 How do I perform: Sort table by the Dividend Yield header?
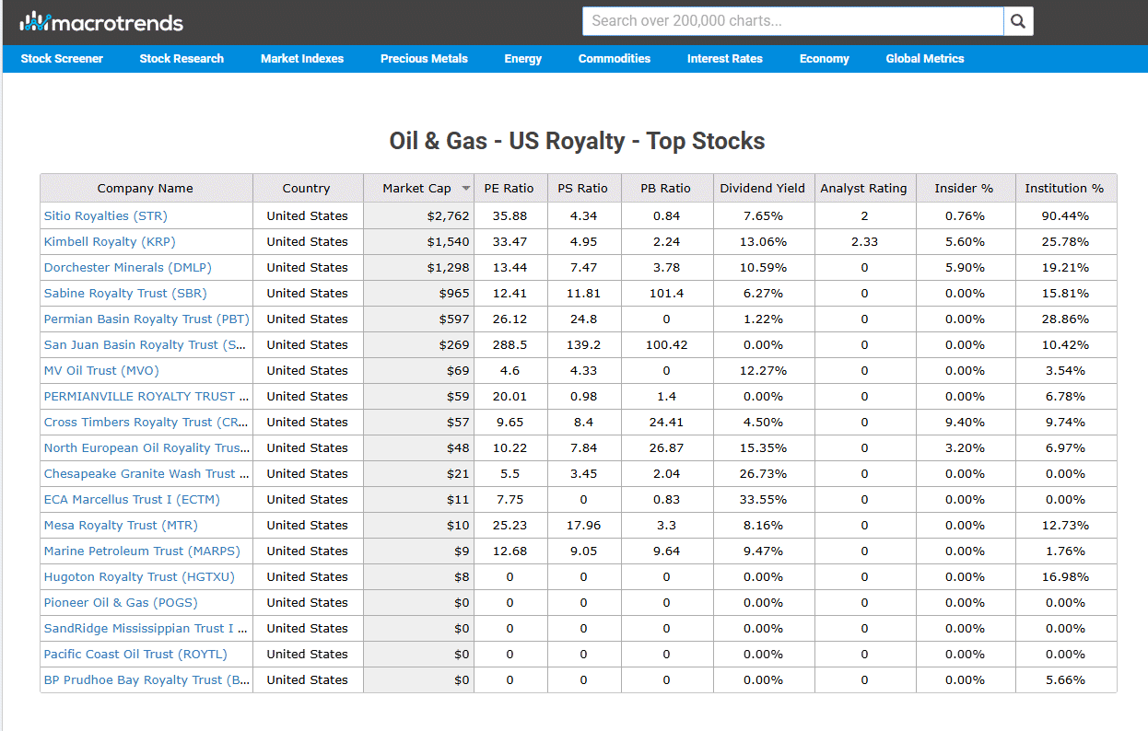(x=763, y=188)
